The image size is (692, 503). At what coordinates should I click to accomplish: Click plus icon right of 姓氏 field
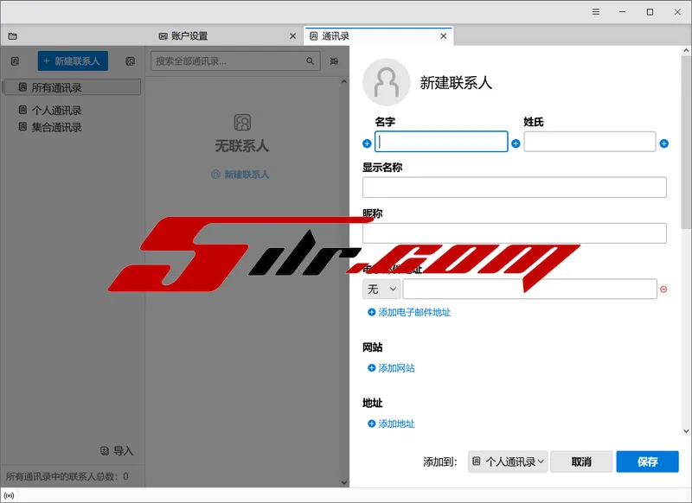[663, 143]
